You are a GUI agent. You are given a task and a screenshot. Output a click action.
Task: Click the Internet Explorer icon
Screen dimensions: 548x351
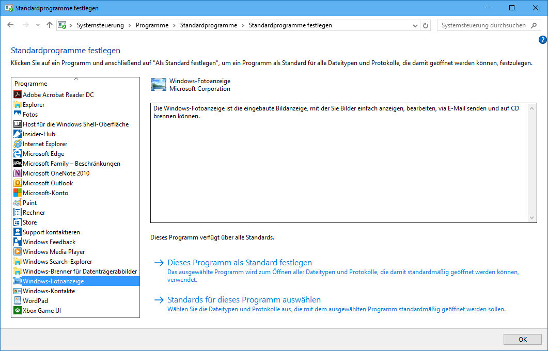pos(18,143)
